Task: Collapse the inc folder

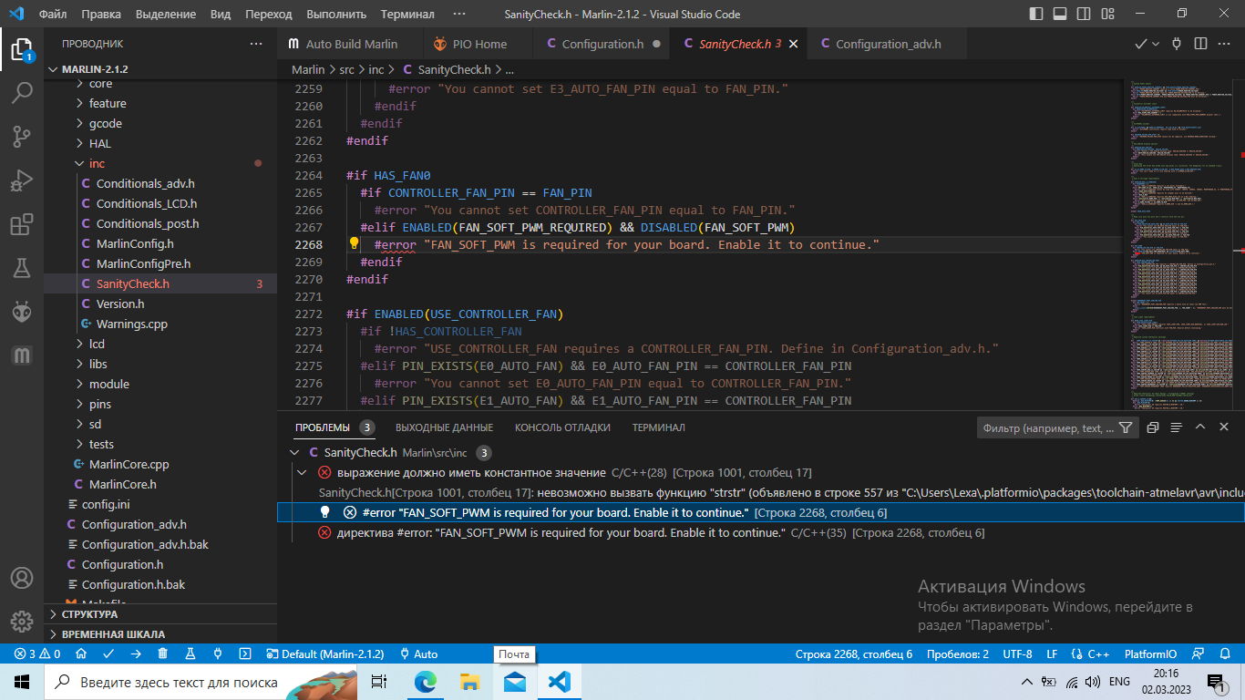Action: click(x=97, y=163)
